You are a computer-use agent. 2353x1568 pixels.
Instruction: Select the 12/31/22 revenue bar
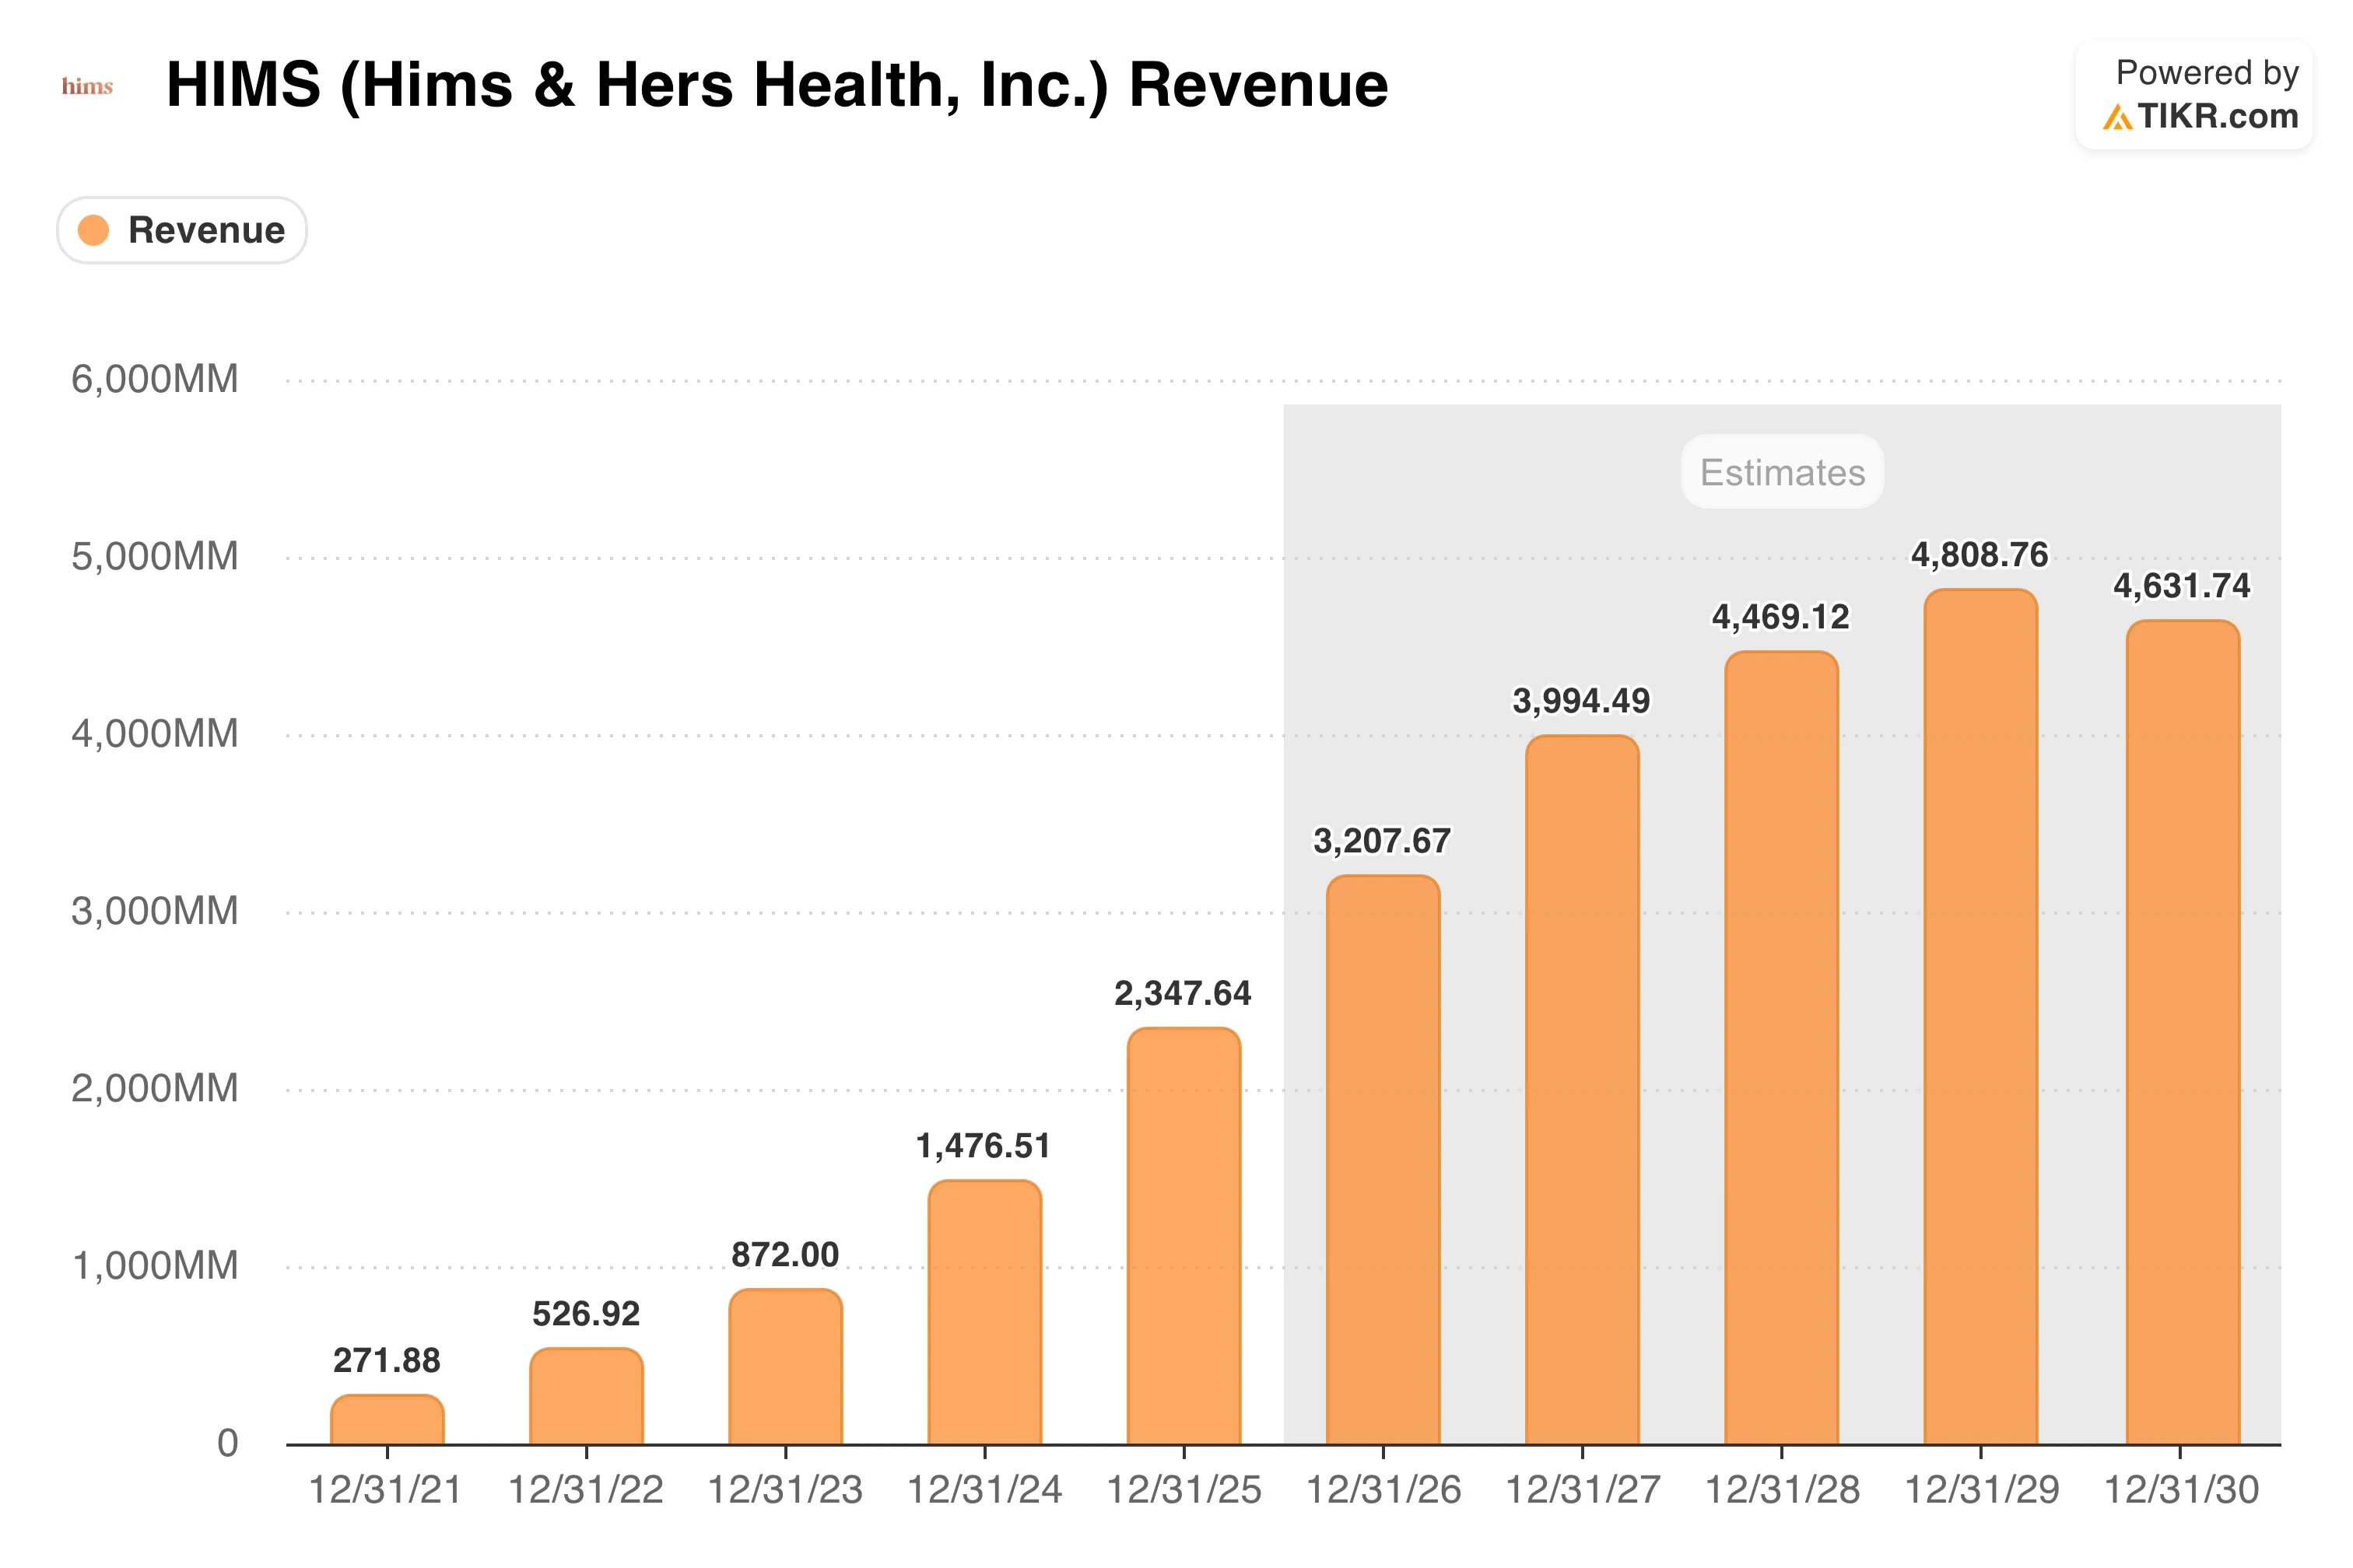click(586, 1396)
